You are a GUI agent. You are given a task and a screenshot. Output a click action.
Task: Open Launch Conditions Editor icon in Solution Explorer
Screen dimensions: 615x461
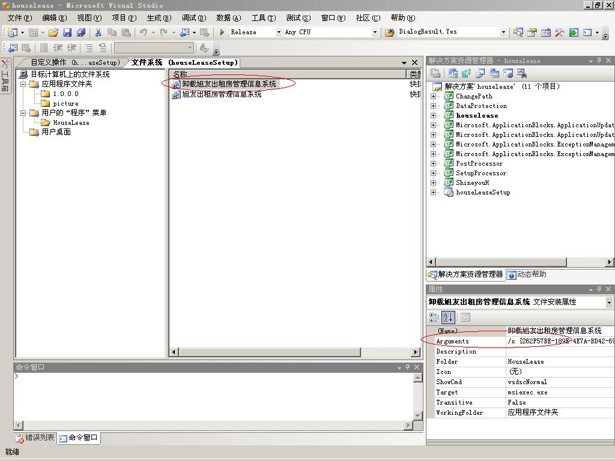(x=522, y=73)
